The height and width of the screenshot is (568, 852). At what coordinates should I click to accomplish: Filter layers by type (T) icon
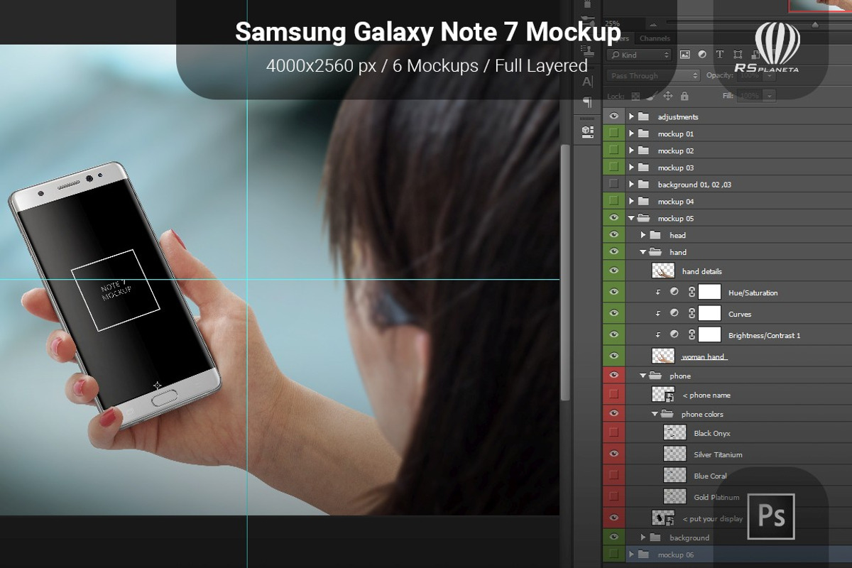(719, 55)
